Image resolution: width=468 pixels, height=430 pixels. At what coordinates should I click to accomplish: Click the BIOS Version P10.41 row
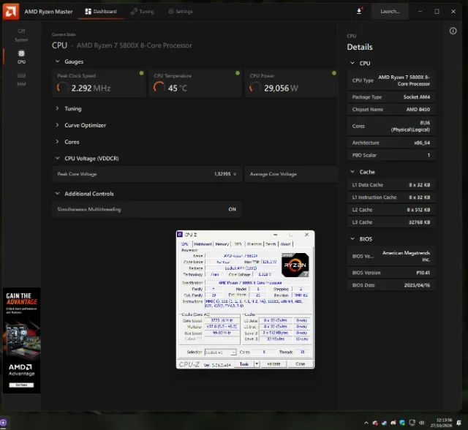click(391, 273)
